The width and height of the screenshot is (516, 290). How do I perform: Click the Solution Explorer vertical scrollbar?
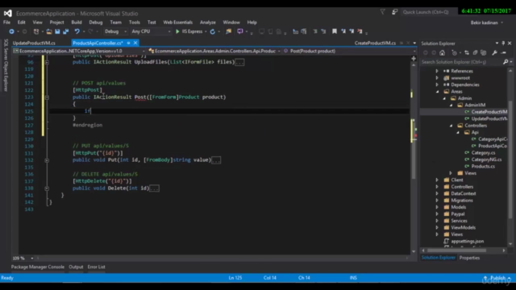tap(510, 157)
